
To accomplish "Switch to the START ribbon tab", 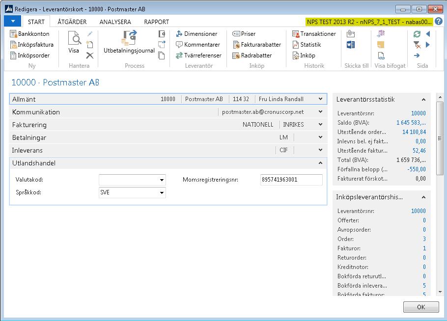I will 36,22.
